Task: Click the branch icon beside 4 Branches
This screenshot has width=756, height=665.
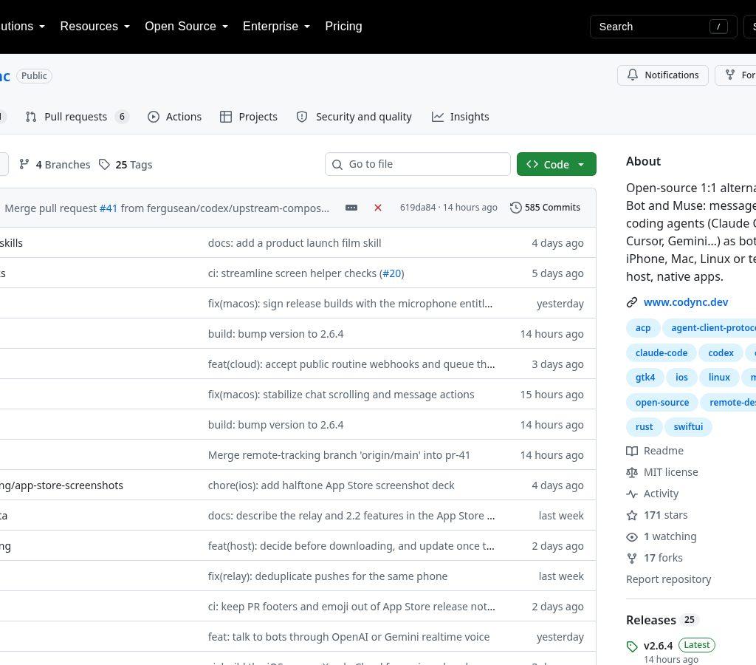Action: (24, 165)
